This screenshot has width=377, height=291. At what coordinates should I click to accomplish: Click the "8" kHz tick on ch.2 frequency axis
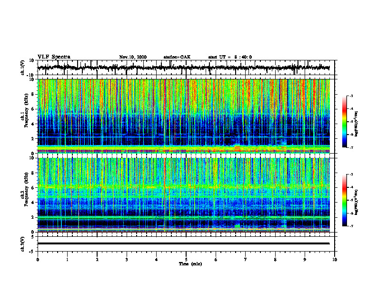[x=33, y=173]
